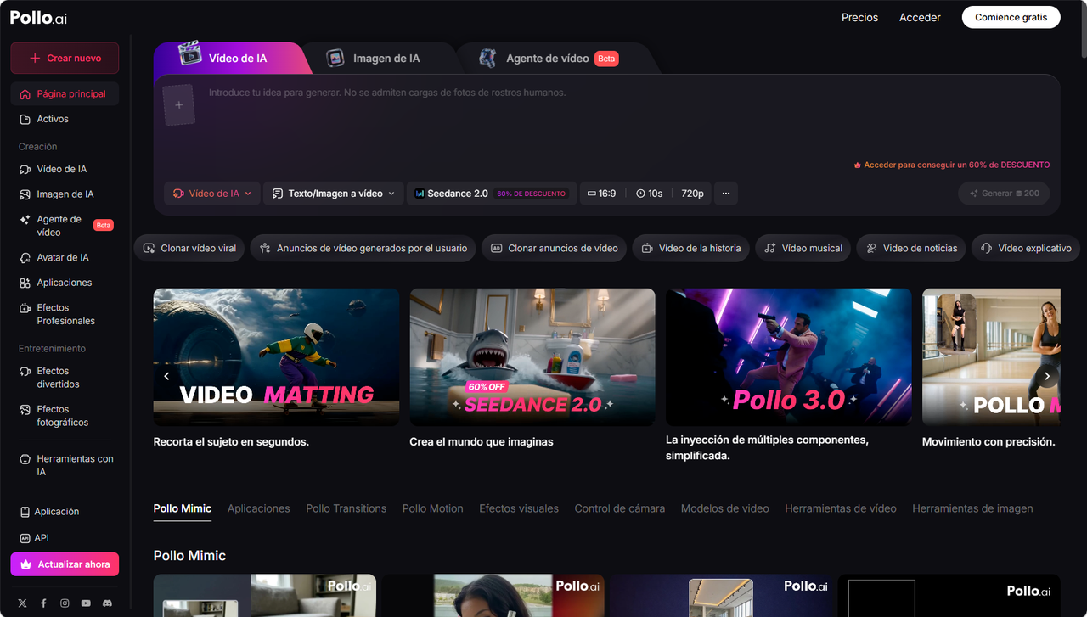Image resolution: width=1087 pixels, height=617 pixels.
Task: Open the Seedance 2.0 model selector
Action: (491, 194)
